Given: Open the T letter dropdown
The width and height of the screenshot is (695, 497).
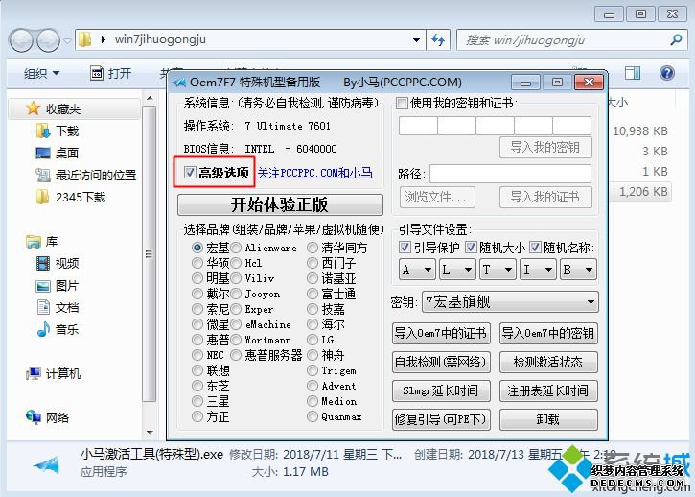Looking at the screenshot, I should 498,270.
